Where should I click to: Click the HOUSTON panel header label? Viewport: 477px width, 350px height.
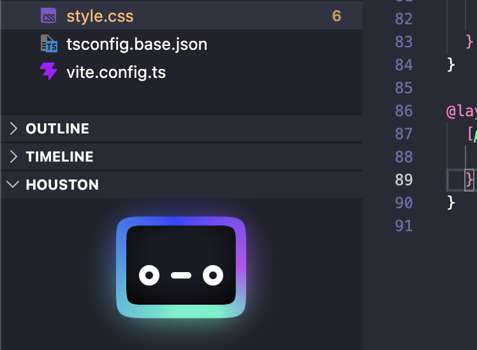pos(62,185)
